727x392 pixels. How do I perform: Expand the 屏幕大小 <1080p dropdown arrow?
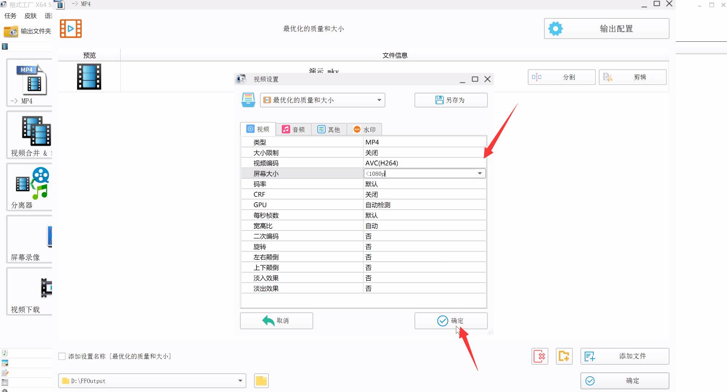(x=480, y=174)
